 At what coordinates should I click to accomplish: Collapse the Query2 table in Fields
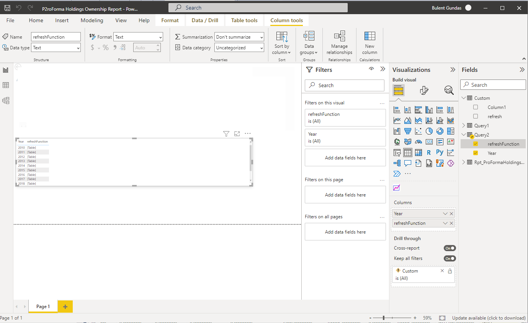coord(464,135)
